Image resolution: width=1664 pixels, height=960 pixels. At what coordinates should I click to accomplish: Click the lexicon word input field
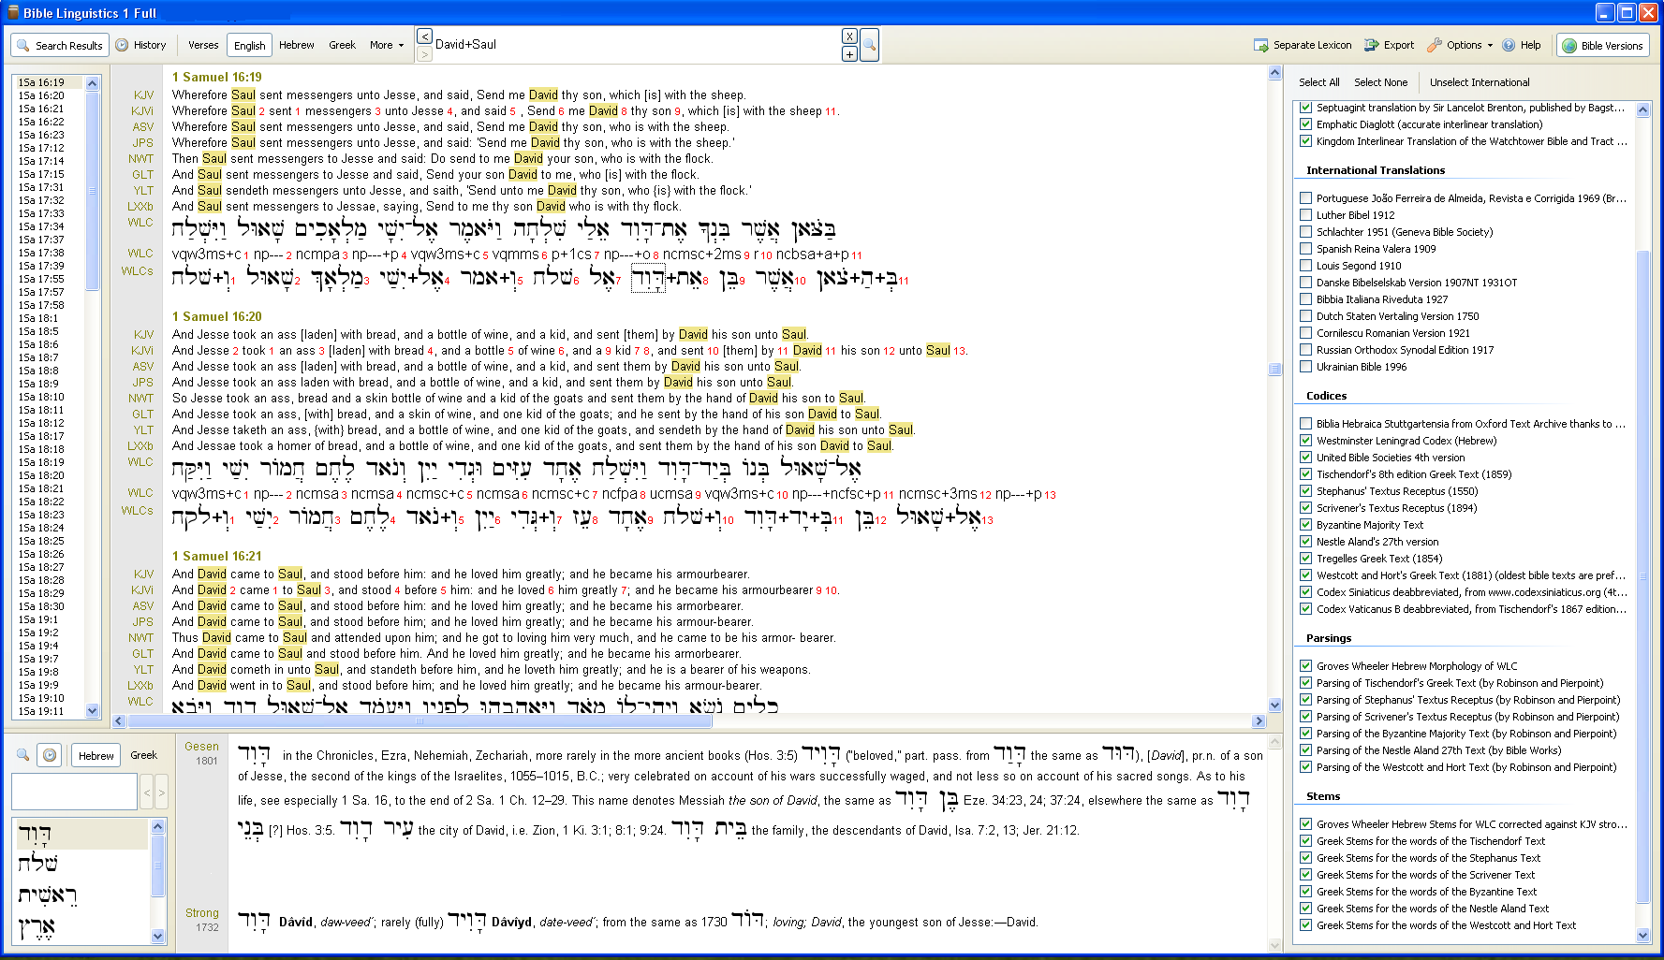click(74, 793)
